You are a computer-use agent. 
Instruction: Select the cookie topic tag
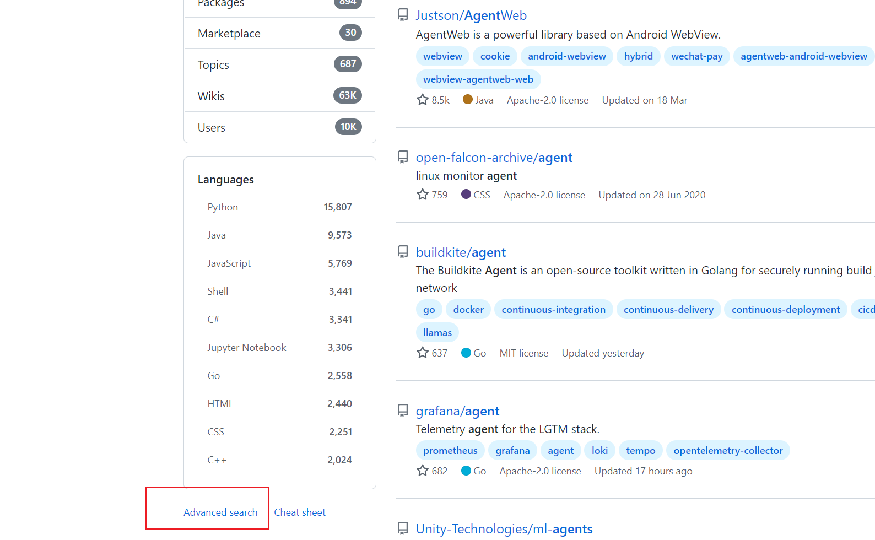495,56
